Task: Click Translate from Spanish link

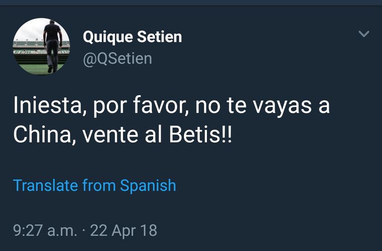Action: coord(95,185)
